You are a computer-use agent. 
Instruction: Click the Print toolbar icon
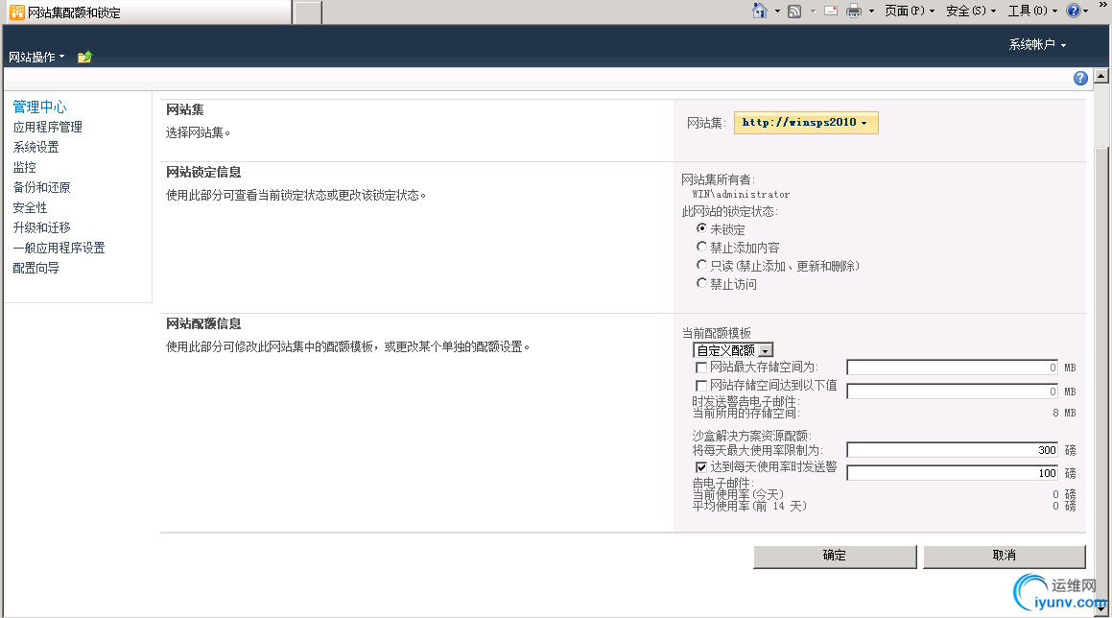[854, 11]
